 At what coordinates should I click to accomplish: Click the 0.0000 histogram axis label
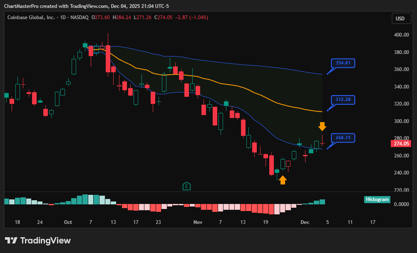pos(401,204)
